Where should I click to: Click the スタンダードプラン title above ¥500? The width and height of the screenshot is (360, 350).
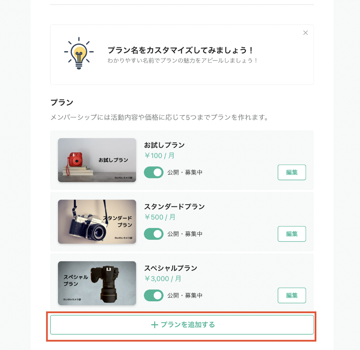click(175, 207)
